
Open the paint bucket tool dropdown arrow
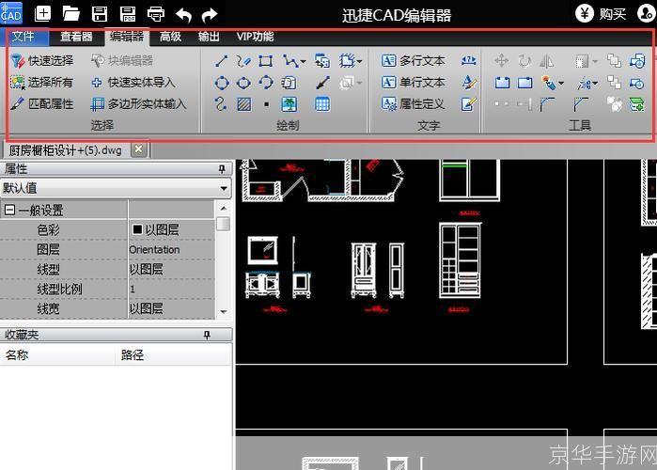(561, 83)
